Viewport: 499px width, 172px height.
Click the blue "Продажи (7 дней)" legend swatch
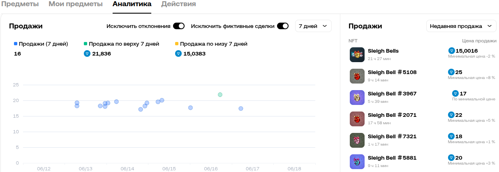pos(16,44)
